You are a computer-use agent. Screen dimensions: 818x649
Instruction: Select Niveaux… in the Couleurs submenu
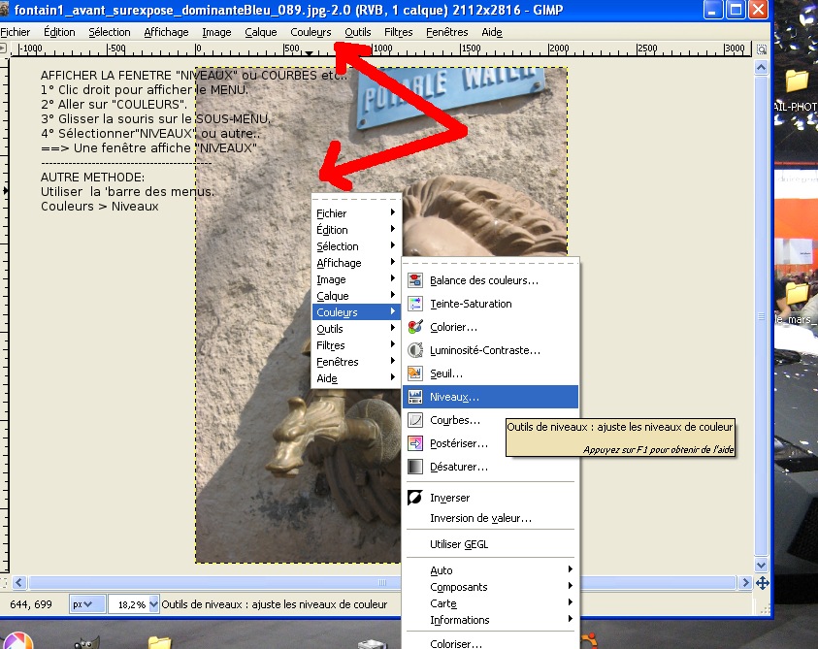point(490,397)
